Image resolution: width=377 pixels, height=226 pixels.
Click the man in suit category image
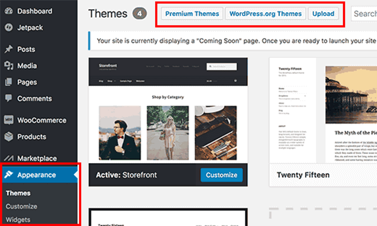120,133
